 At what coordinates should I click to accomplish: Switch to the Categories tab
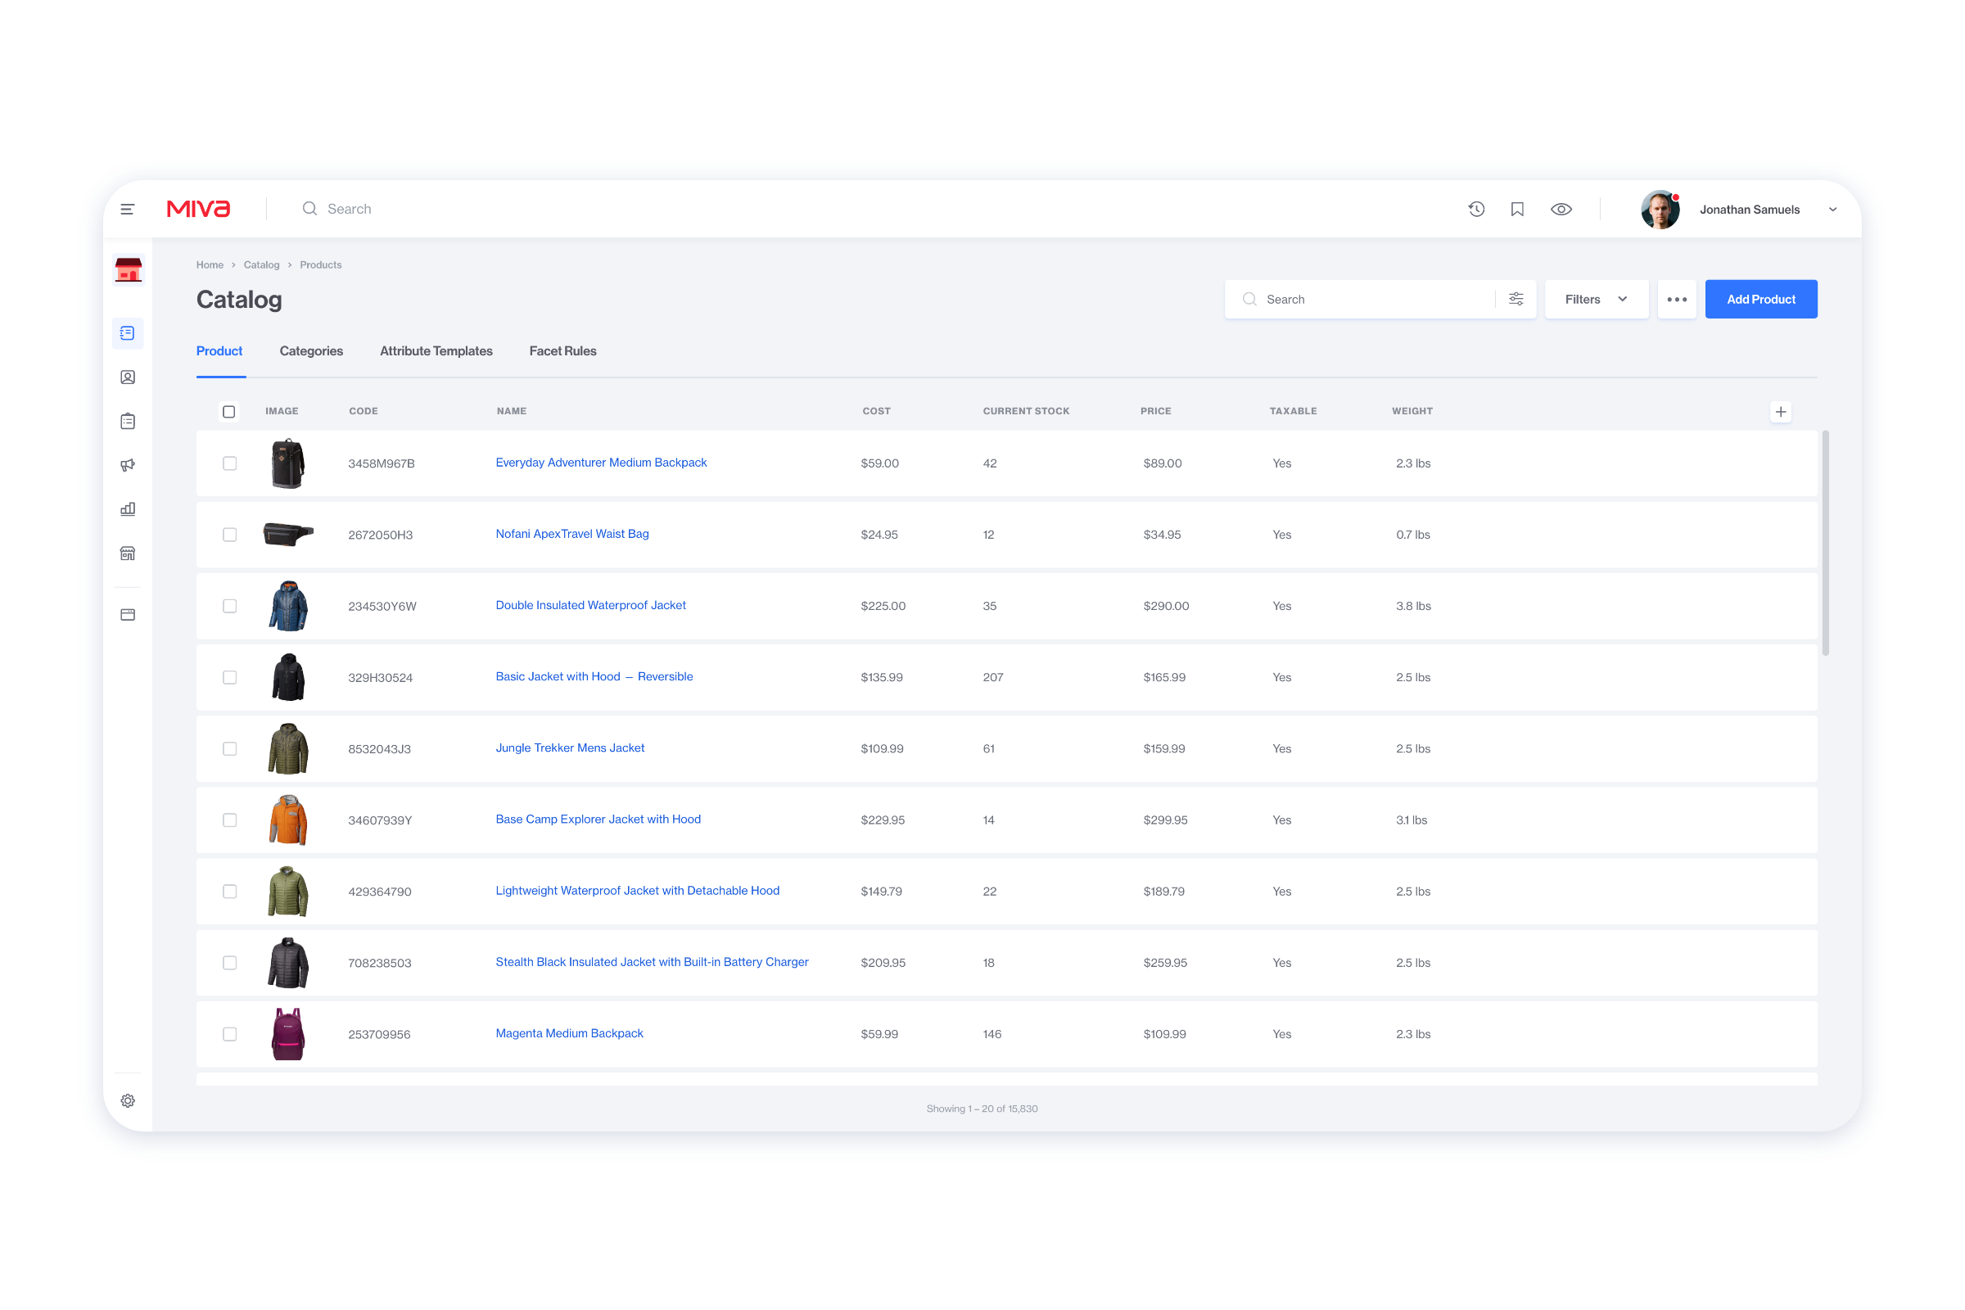click(312, 351)
